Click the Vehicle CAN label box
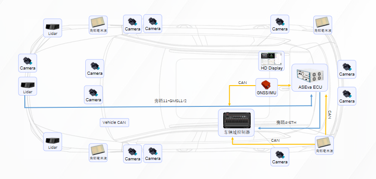The height and width of the screenshot is (179, 376). tap(114, 123)
